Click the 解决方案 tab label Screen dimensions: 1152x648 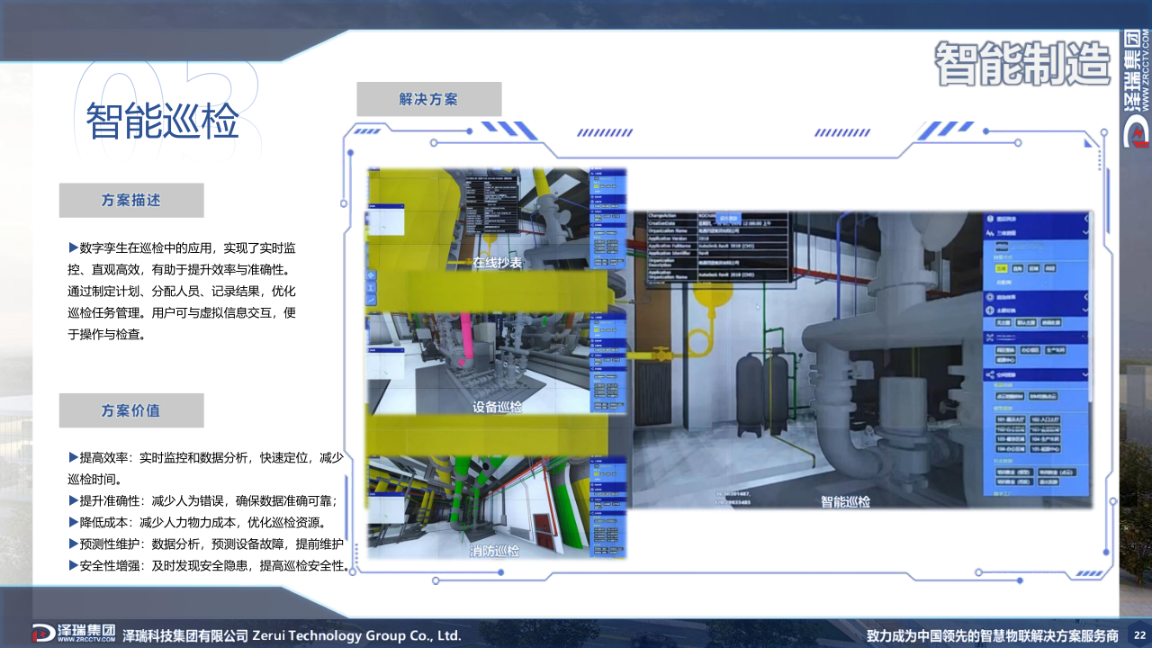point(428,99)
